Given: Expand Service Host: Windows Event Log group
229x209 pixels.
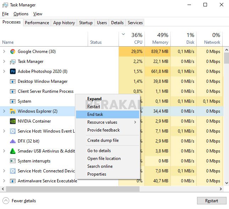Looking at the screenshot, I should click(x=4, y=131).
